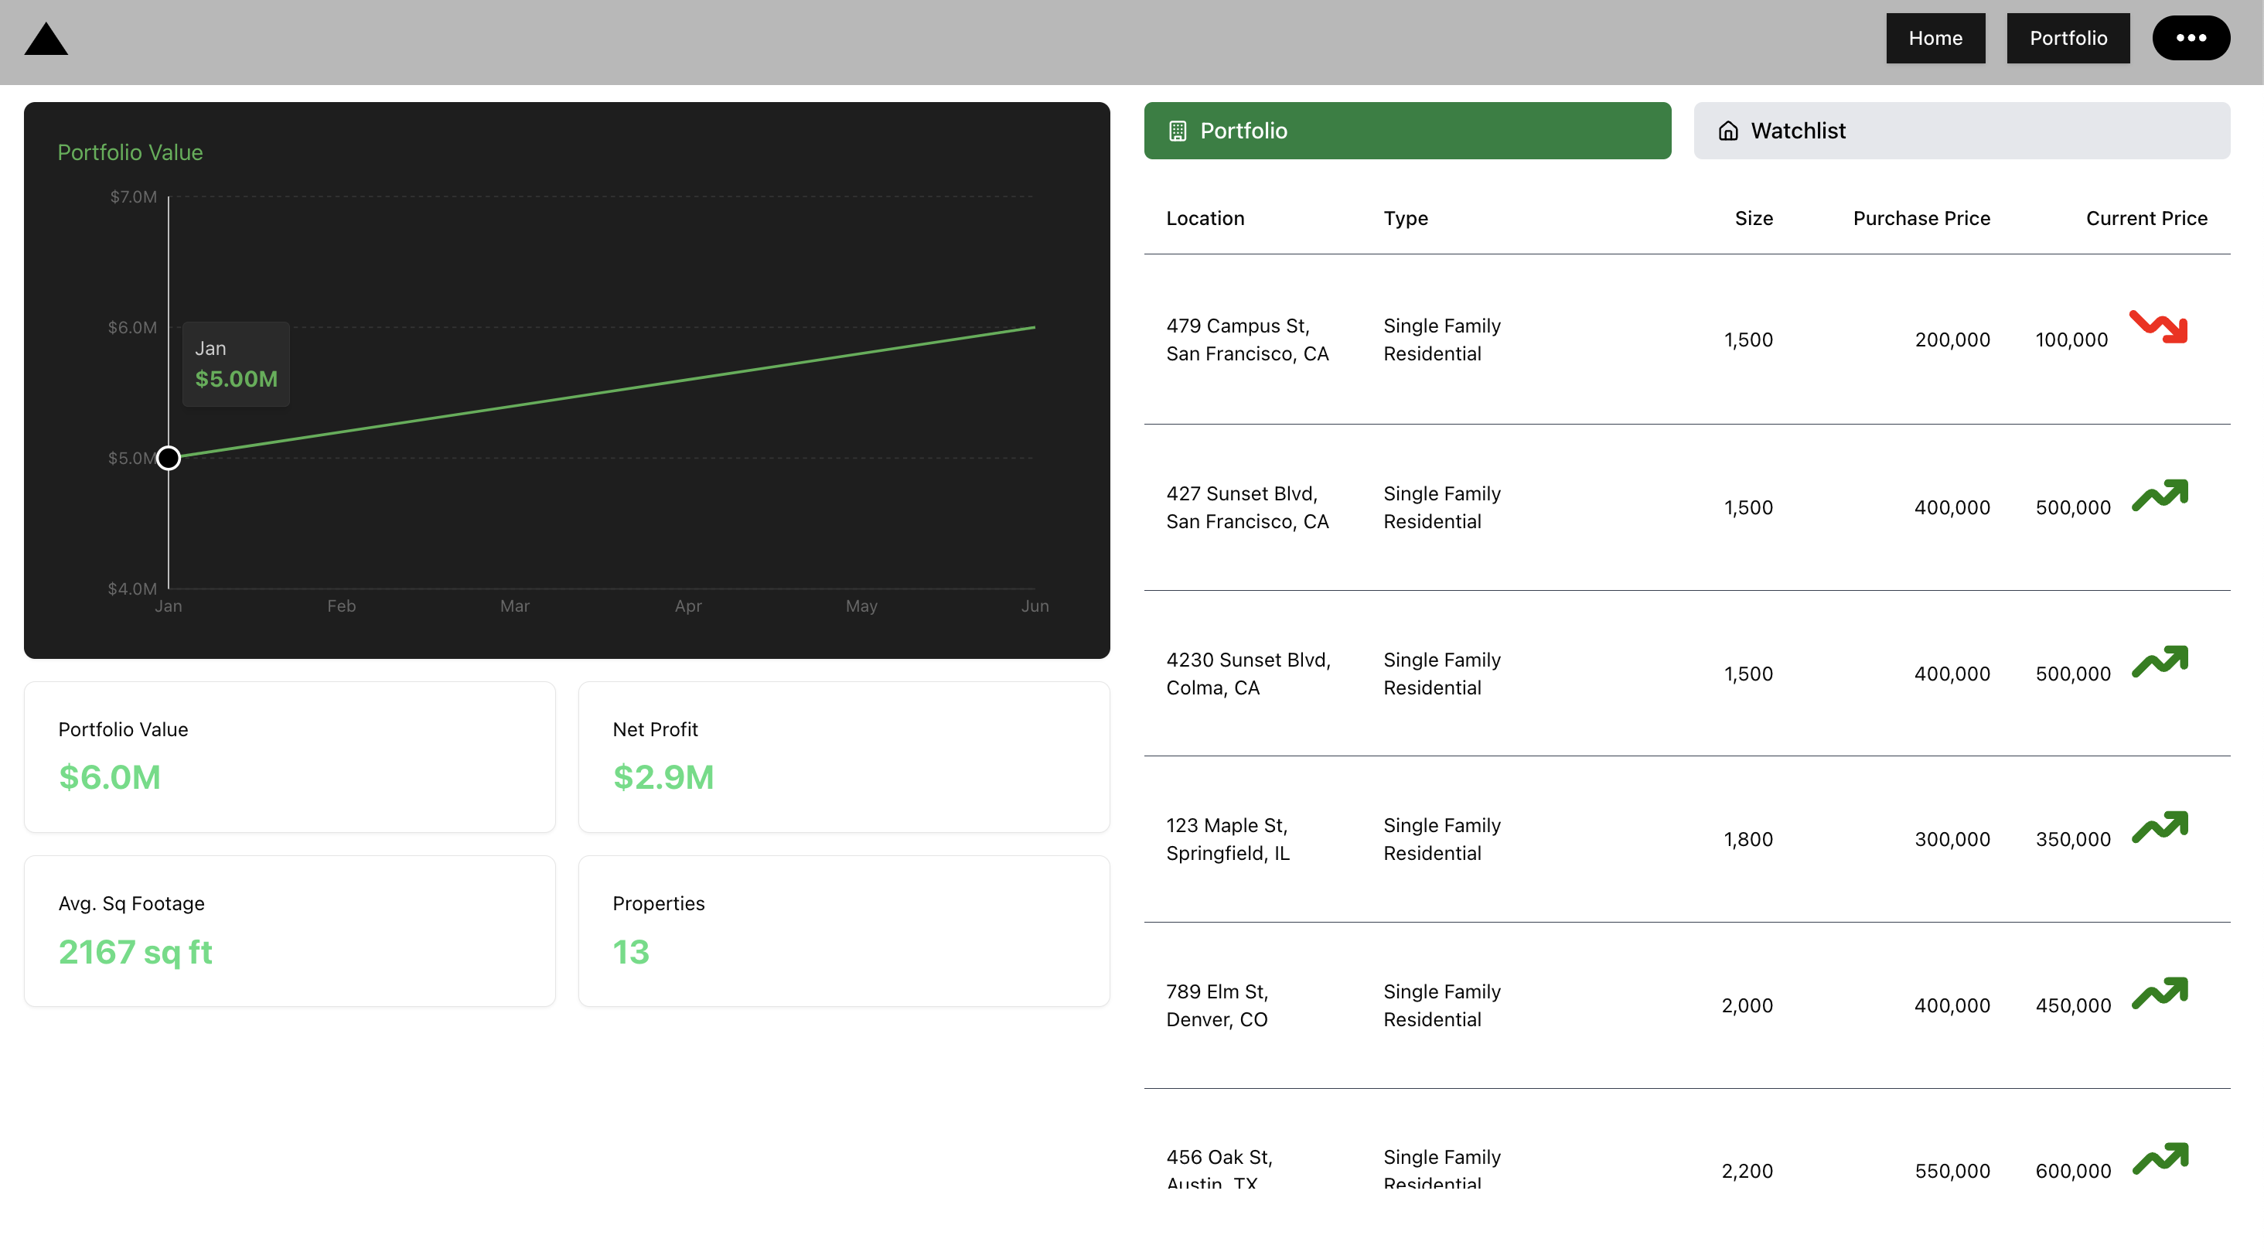Click the Current Price column header
Image resolution: width=2264 pixels, height=1259 pixels.
[2146, 218]
